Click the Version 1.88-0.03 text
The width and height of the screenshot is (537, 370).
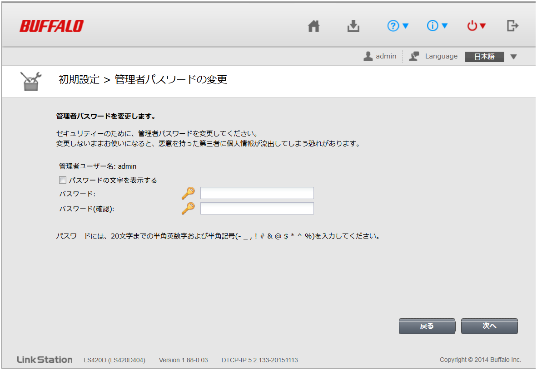tap(183, 360)
